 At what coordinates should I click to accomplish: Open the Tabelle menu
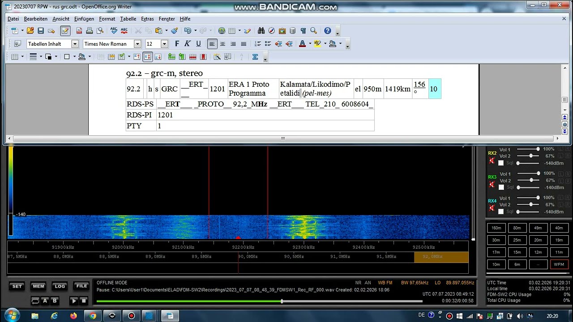128,19
